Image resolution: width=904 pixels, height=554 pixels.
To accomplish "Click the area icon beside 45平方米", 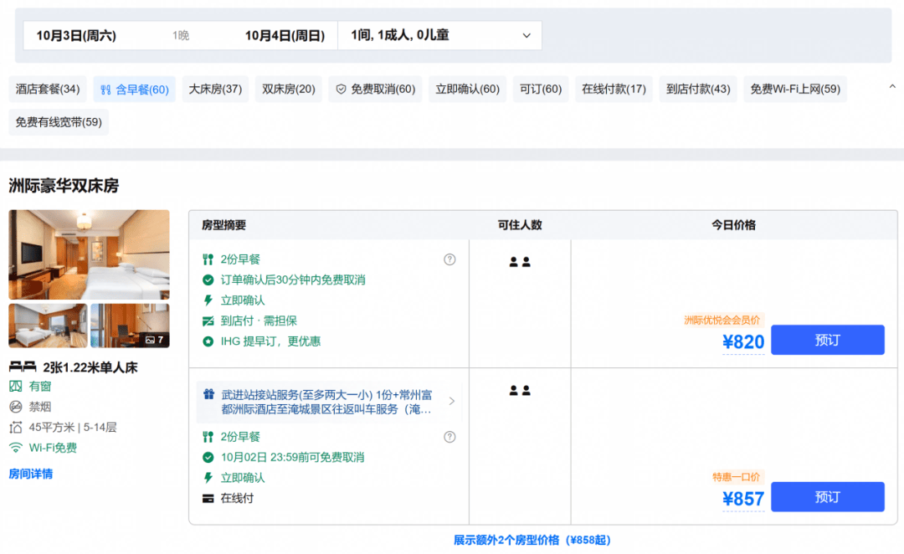I will (16, 427).
